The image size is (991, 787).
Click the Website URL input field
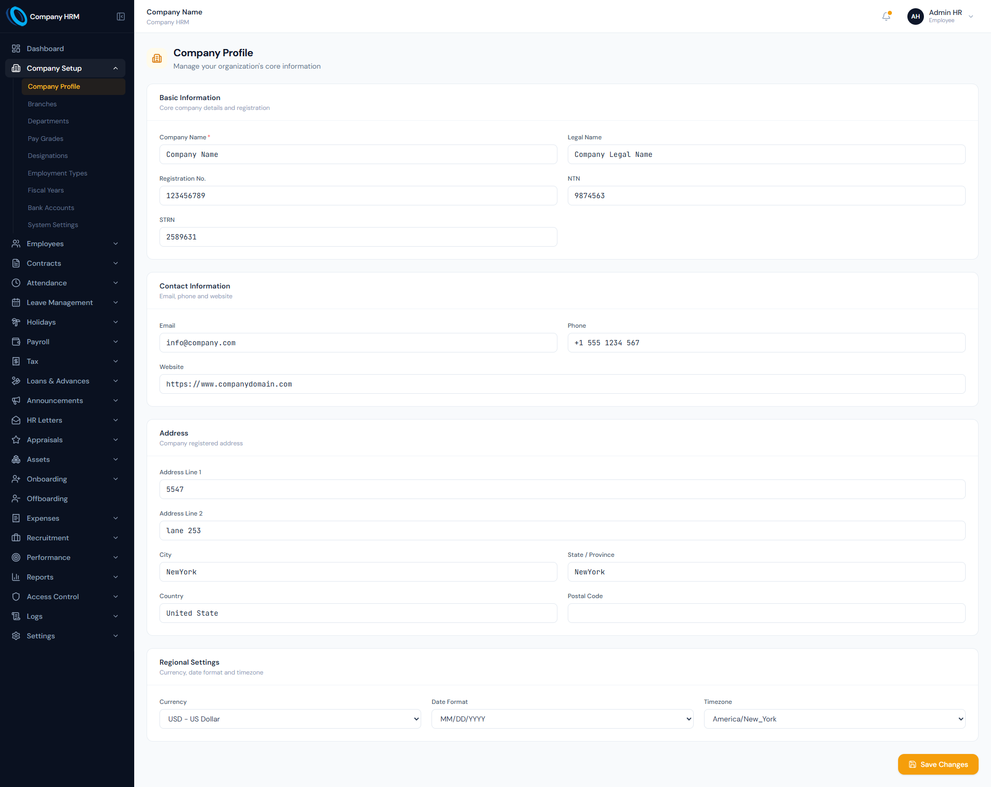[x=562, y=384]
